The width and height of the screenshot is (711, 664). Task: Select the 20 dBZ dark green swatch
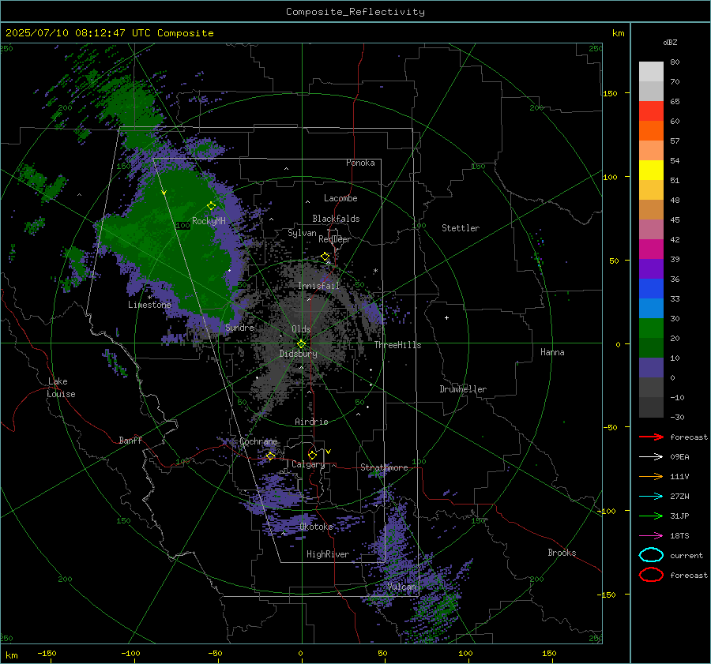[651, 347]
